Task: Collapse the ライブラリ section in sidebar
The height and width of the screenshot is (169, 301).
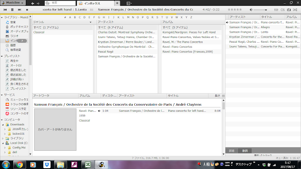Action: pos(2,17)
